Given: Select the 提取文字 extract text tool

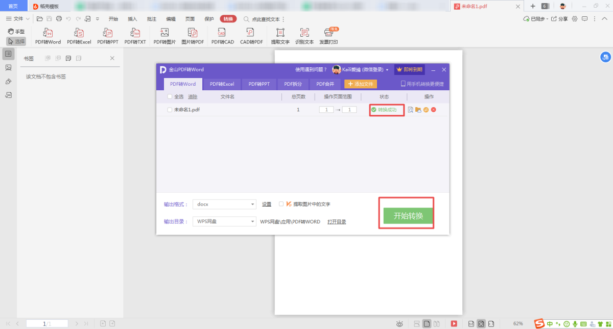Looking at the screenshot, I should (x=280, y=36).
